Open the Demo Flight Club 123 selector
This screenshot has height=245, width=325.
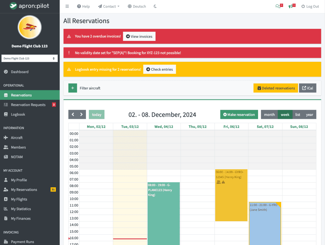point(30,58)
